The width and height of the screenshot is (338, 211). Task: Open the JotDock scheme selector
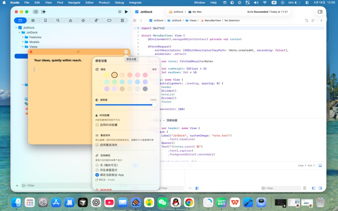(176, 12)
